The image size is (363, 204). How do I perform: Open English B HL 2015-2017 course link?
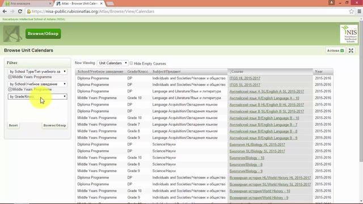267,105
